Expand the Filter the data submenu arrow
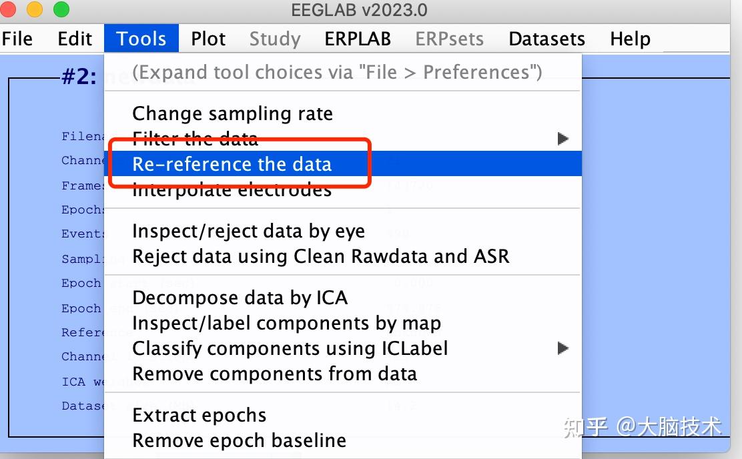Viewport: 742px width, 459px height. [x=563, y=139]
